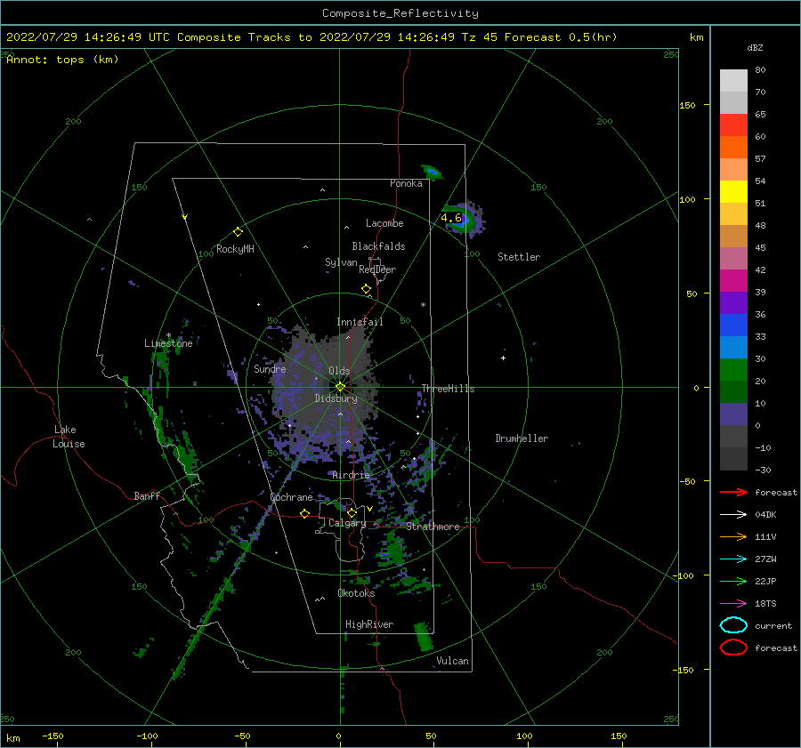The width and height of the screenshot is (801, 748).
Task: Click the cyan 'current' ellipse legend icon
Action: [x=733, y=625]
